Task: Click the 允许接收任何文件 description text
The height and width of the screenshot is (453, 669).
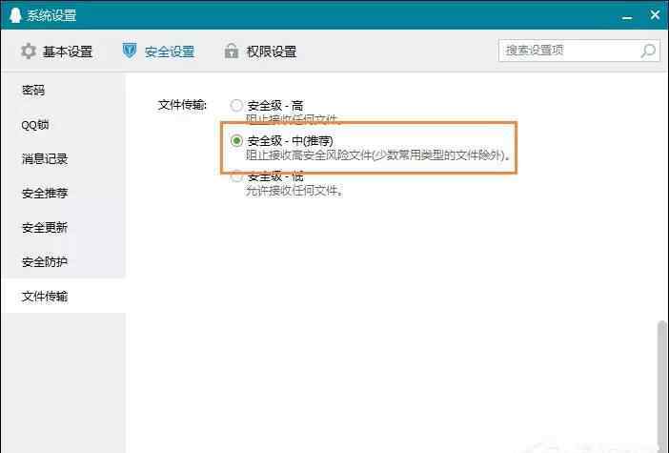Action: [x=294, y=191]
